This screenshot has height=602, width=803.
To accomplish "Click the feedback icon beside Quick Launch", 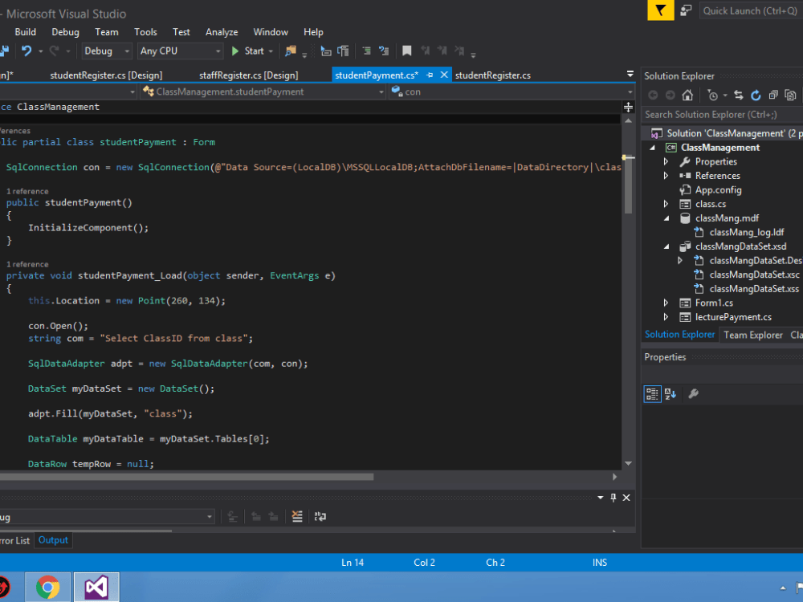I will pos(686,10).
